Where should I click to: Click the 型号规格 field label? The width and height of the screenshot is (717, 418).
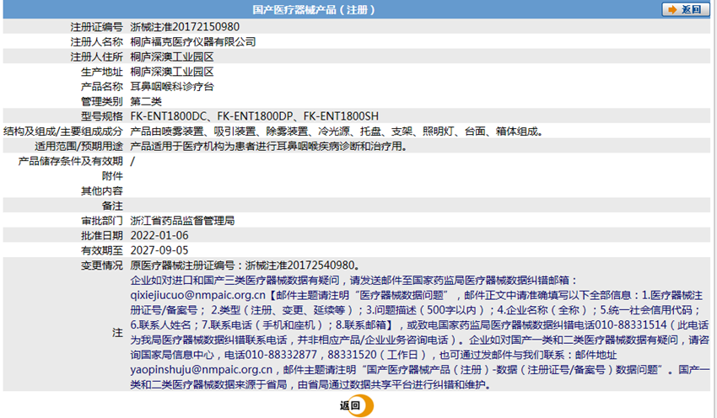pos(101,116)
